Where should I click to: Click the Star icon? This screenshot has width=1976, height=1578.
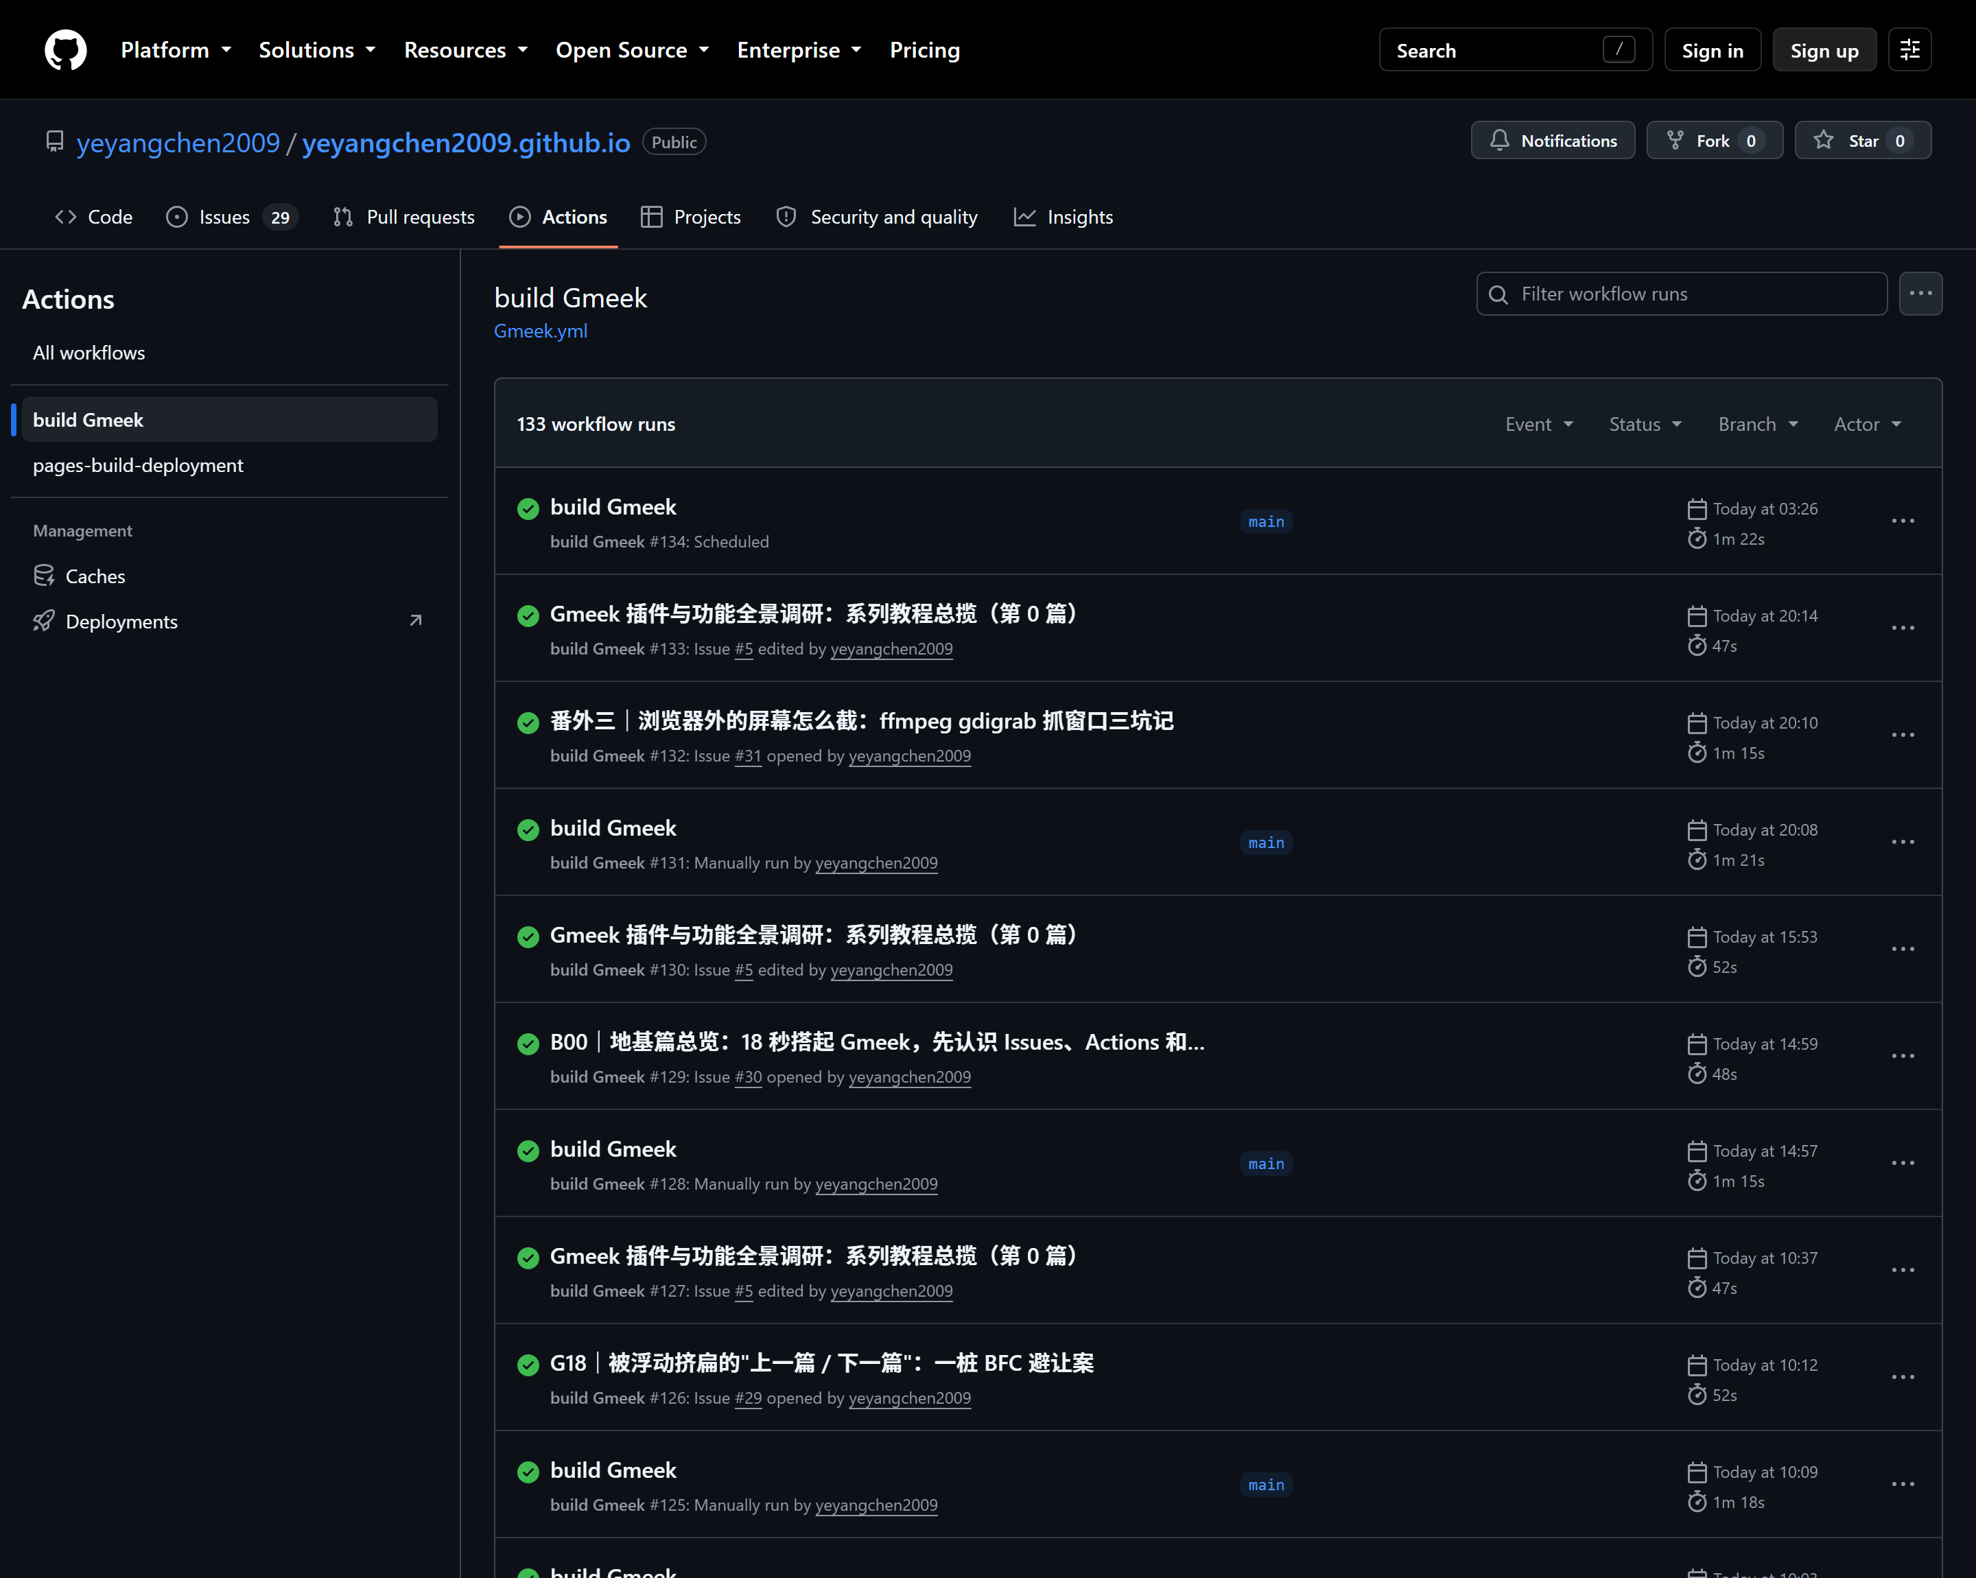[x=1824, y=140]
